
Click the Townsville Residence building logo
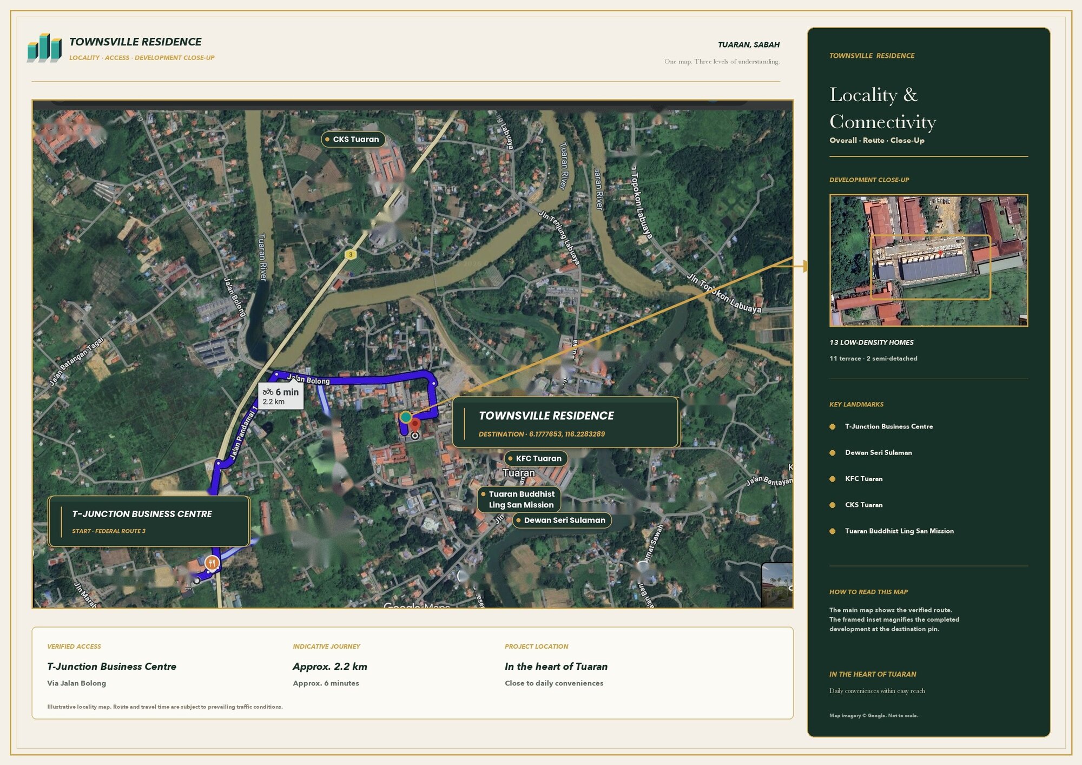pos(44,48)
